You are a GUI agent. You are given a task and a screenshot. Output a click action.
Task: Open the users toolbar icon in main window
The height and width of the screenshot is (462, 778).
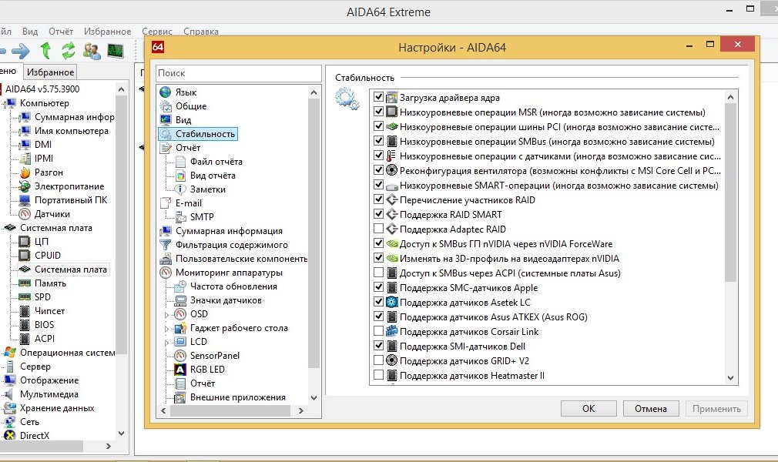click(92, 51)
